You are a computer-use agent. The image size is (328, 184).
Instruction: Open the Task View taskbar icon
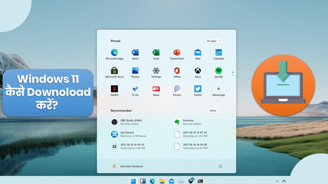coord(143,181)
